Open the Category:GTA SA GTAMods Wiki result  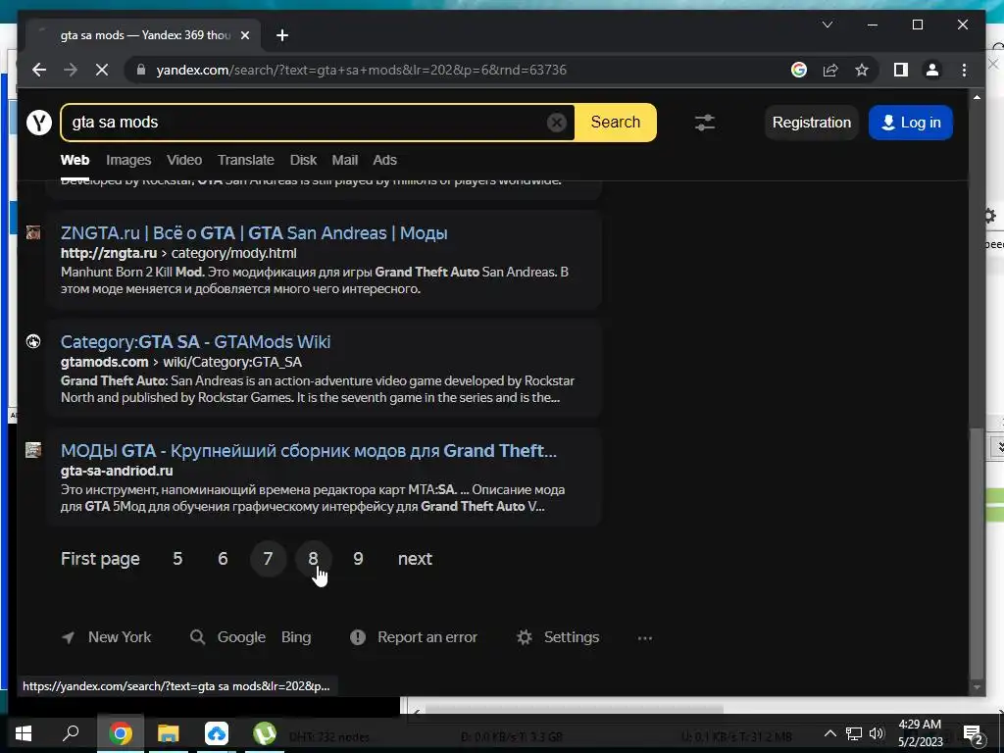coord(195,342)
